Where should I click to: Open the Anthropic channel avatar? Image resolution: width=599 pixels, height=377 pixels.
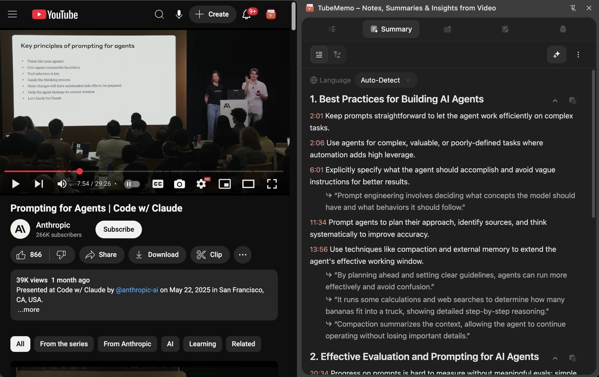(20, 229)
